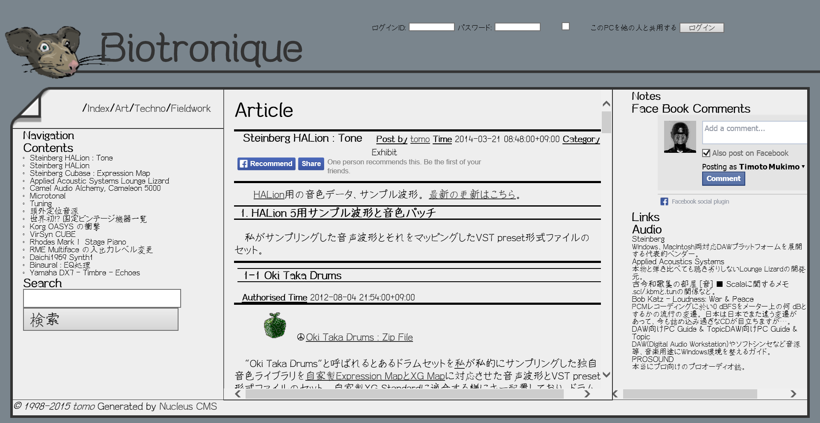Open Oki Taka Drums : Zip File
This screenshot has width=820, height=423.
pyautogui.click(x=359, y=337)
